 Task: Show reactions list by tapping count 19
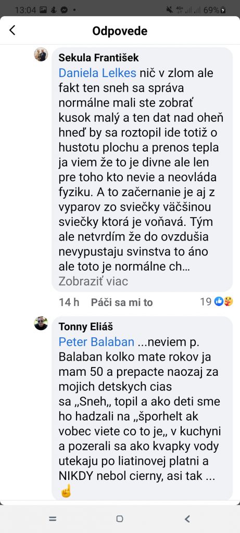click(206, 301)
